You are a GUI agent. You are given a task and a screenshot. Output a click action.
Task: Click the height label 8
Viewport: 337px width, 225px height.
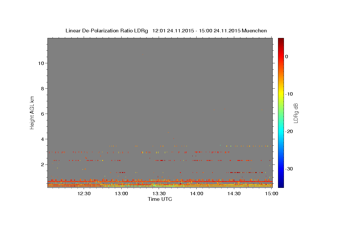click(42, 89)
